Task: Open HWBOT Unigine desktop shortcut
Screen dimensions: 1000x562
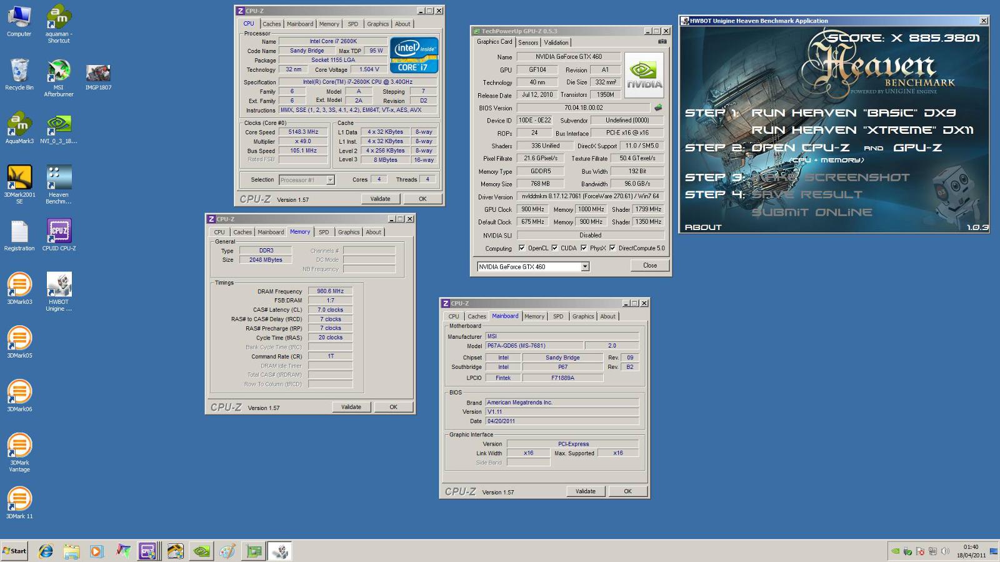Action: [59, 292]
